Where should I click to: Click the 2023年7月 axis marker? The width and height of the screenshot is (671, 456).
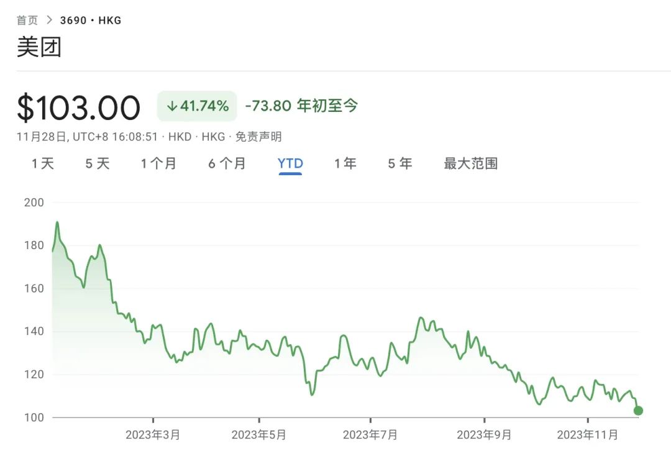click(370, 435)
